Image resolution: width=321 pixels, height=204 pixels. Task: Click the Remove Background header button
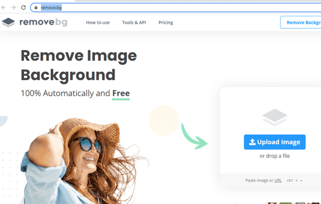pos(300,22)
